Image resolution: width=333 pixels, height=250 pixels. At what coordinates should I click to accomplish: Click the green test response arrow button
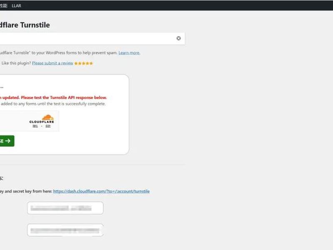pos(7,141)
